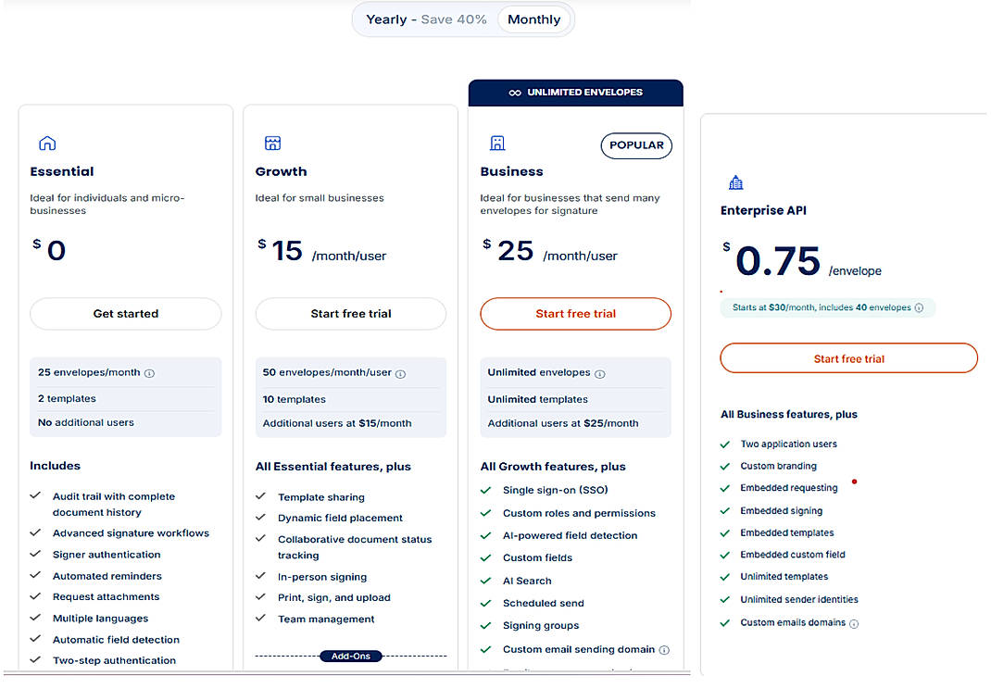Click the Growth plan storefront icon

tap(272, 144)
